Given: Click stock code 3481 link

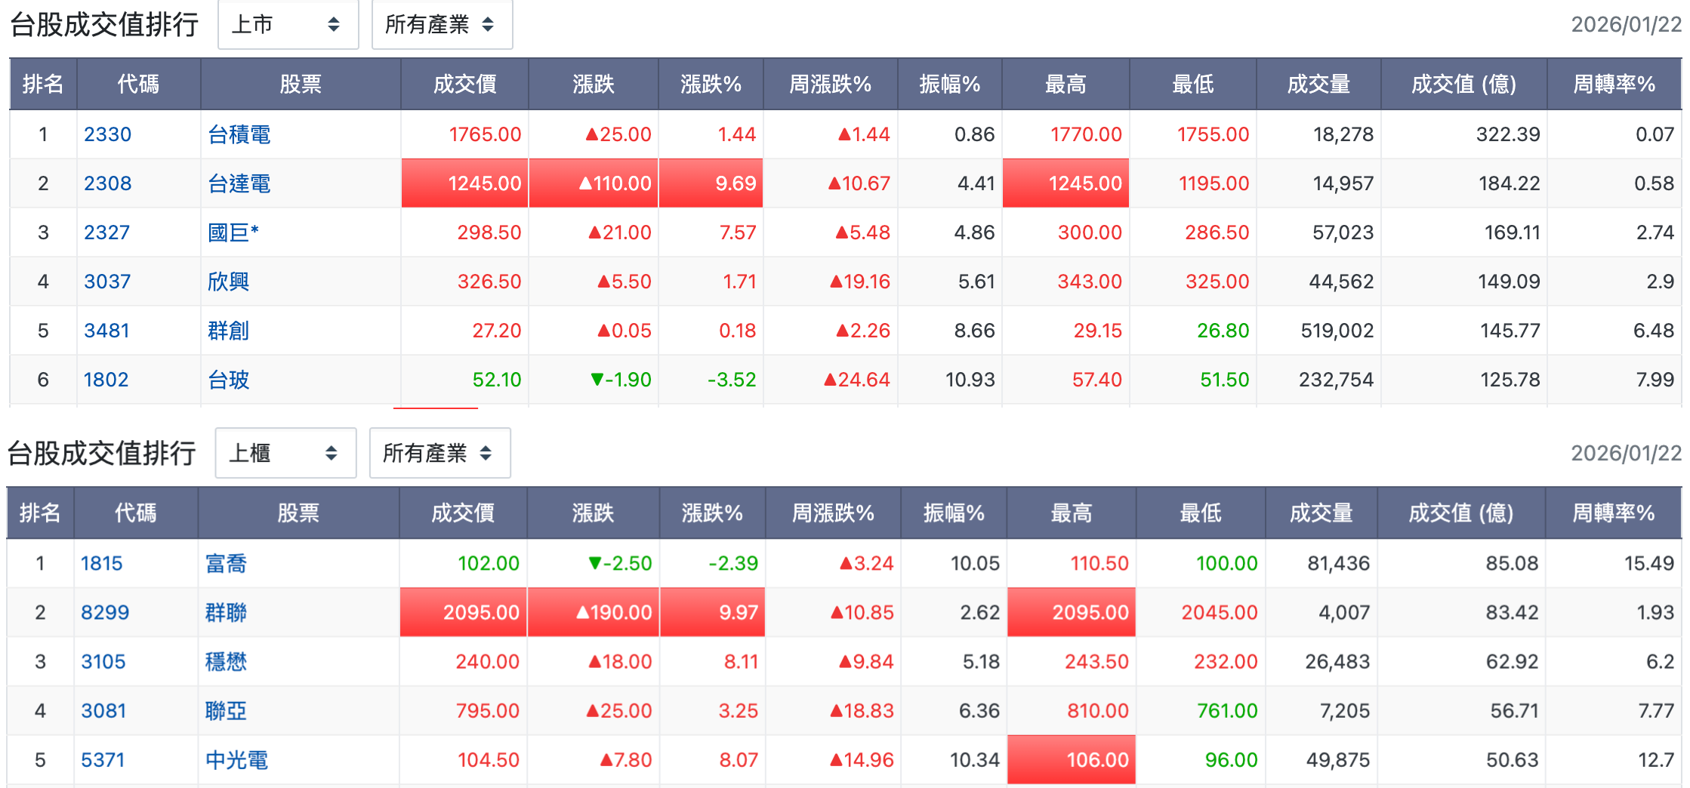Looking at the screenshot, I should tap(106, 331).
